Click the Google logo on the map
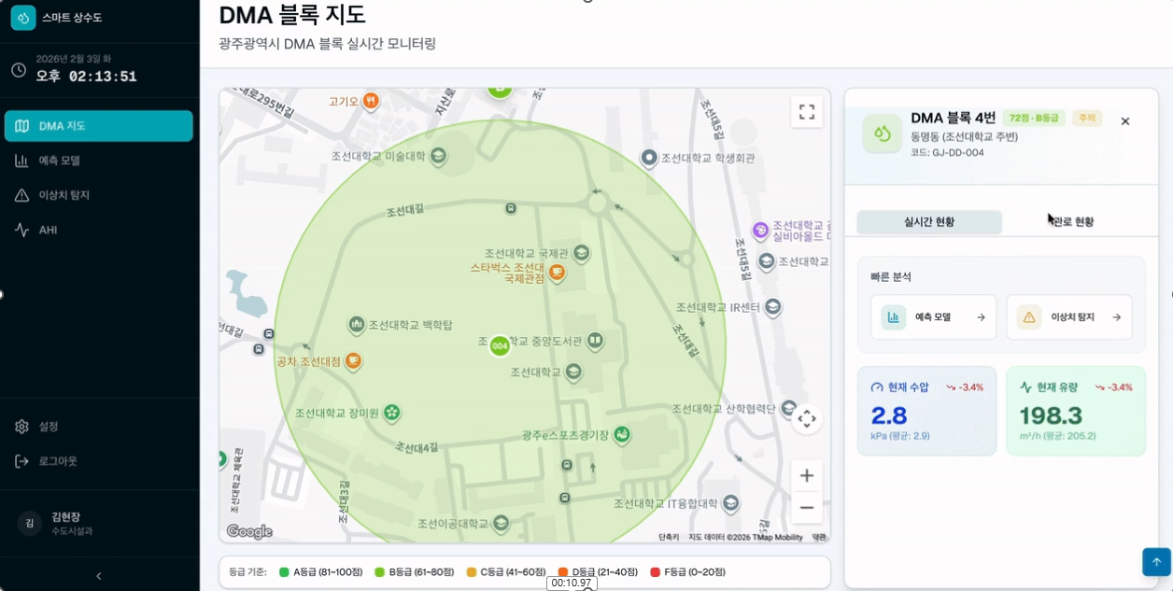This screenshot has height=591, width=1173. 249,532
